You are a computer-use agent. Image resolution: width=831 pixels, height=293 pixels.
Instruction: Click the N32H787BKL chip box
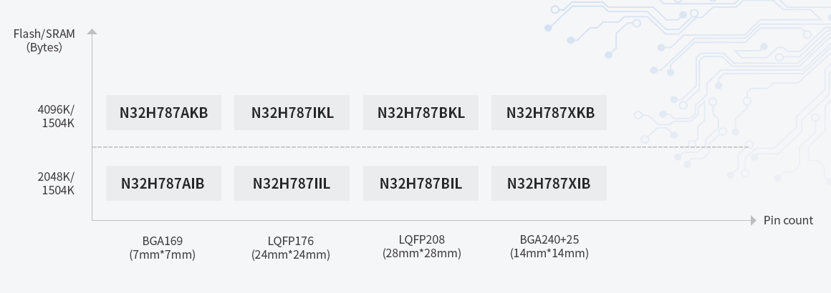coord(421,113)
